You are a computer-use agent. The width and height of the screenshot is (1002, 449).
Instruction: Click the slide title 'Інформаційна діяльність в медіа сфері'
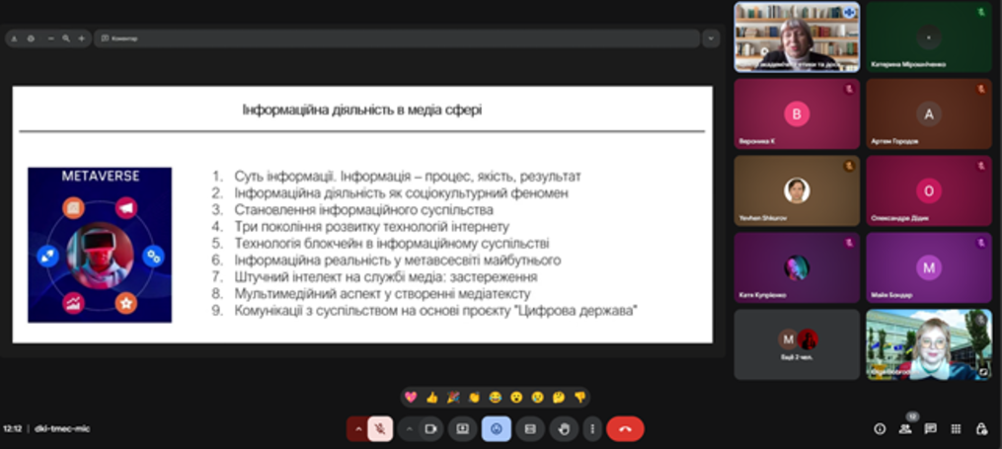(362, 110)
